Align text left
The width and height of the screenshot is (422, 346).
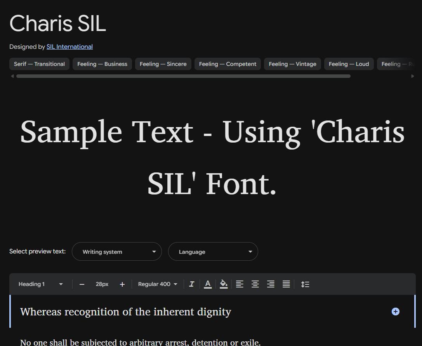pos(240,284)
